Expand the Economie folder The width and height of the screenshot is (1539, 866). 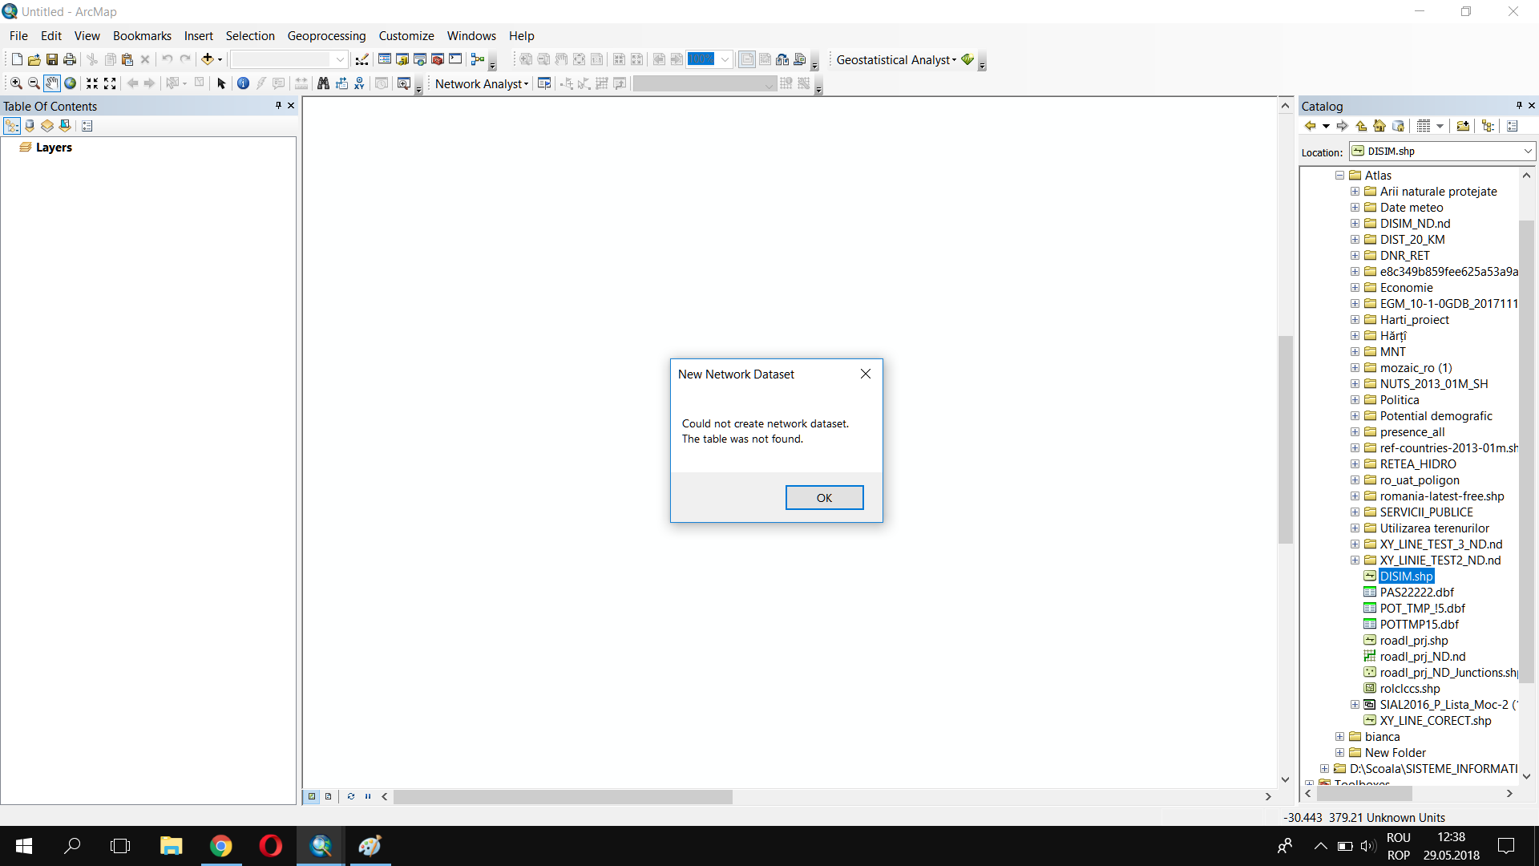[x=1355, y=288]
